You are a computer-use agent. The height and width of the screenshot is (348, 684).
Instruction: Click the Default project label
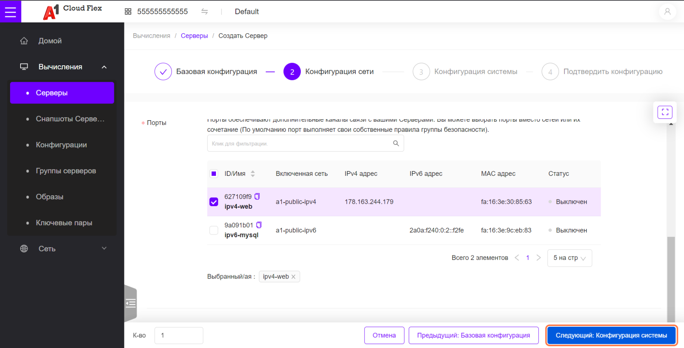[247, 12]
